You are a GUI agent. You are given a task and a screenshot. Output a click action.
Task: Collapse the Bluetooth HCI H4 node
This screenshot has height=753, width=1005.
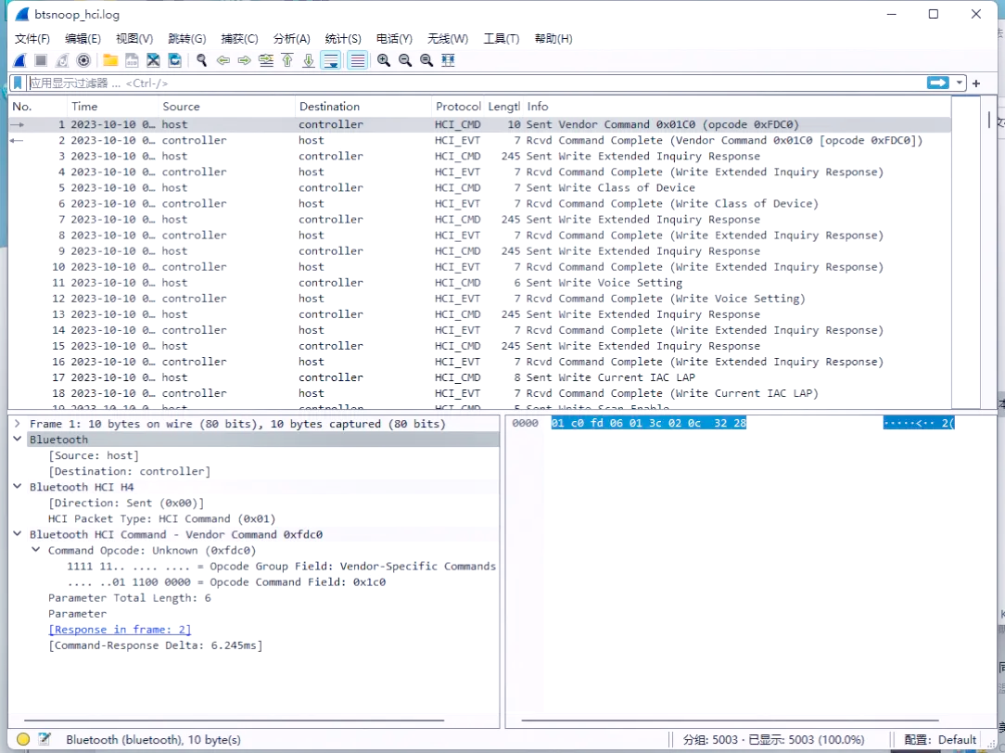[18, 487]
